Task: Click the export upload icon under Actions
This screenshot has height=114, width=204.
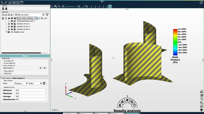Action: pos(6,9)
